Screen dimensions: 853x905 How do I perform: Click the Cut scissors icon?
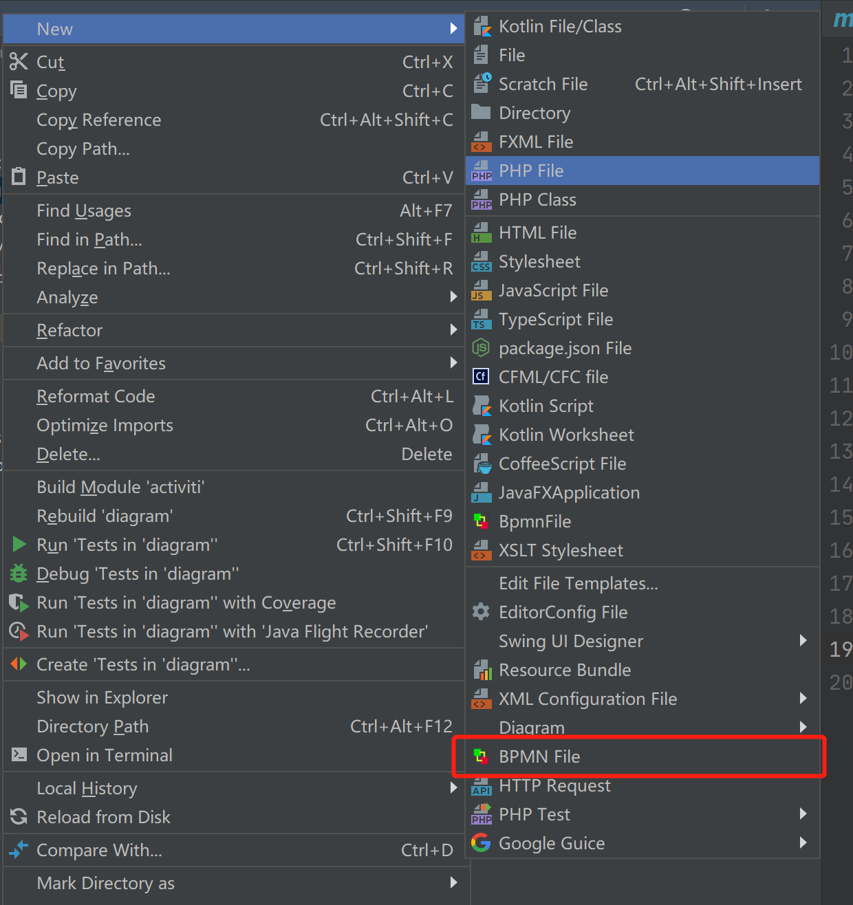click(19, 62)
